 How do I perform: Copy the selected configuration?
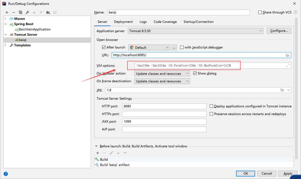coord(20,13)
